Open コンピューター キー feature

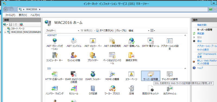pos(55,57)
